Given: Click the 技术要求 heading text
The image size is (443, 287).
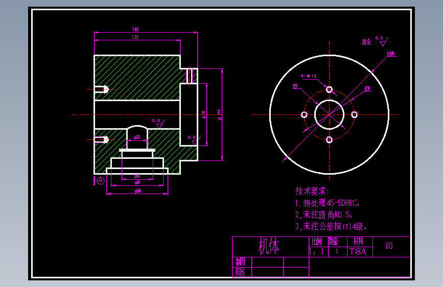Looking at the screenshot, I should (x=312, y=191).
